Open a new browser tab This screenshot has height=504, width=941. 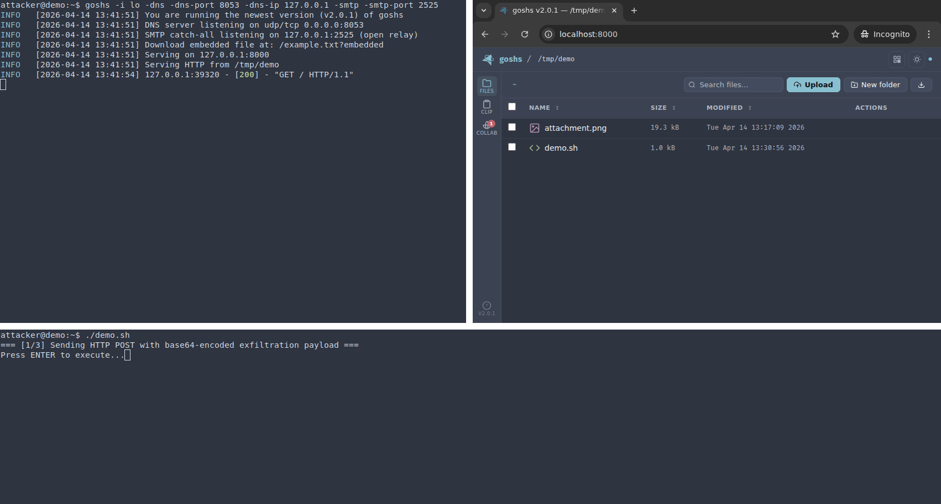tap(634, 10)
